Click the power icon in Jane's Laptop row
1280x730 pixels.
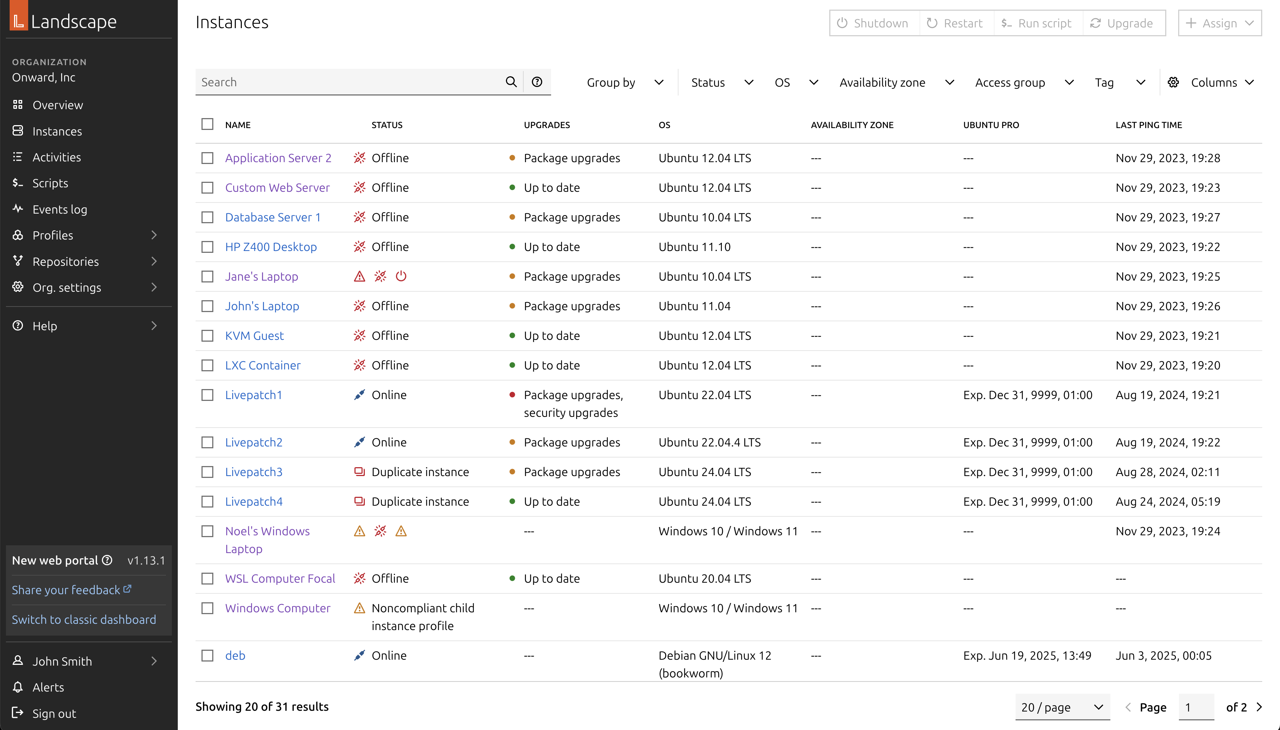tap(401, 276)
